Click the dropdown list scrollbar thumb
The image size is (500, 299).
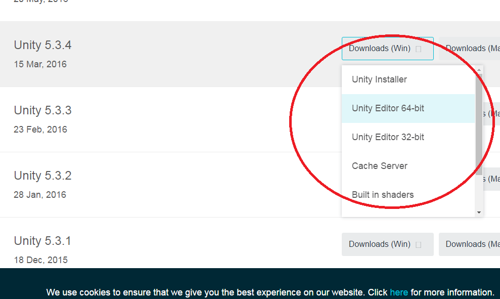coord(479,124)
